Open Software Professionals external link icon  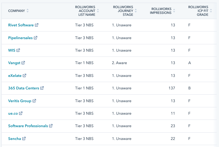51,126
